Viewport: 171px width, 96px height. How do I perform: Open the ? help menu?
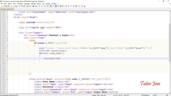(58, 4)
